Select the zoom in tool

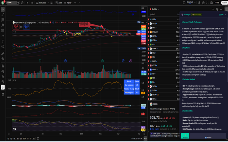3,59
